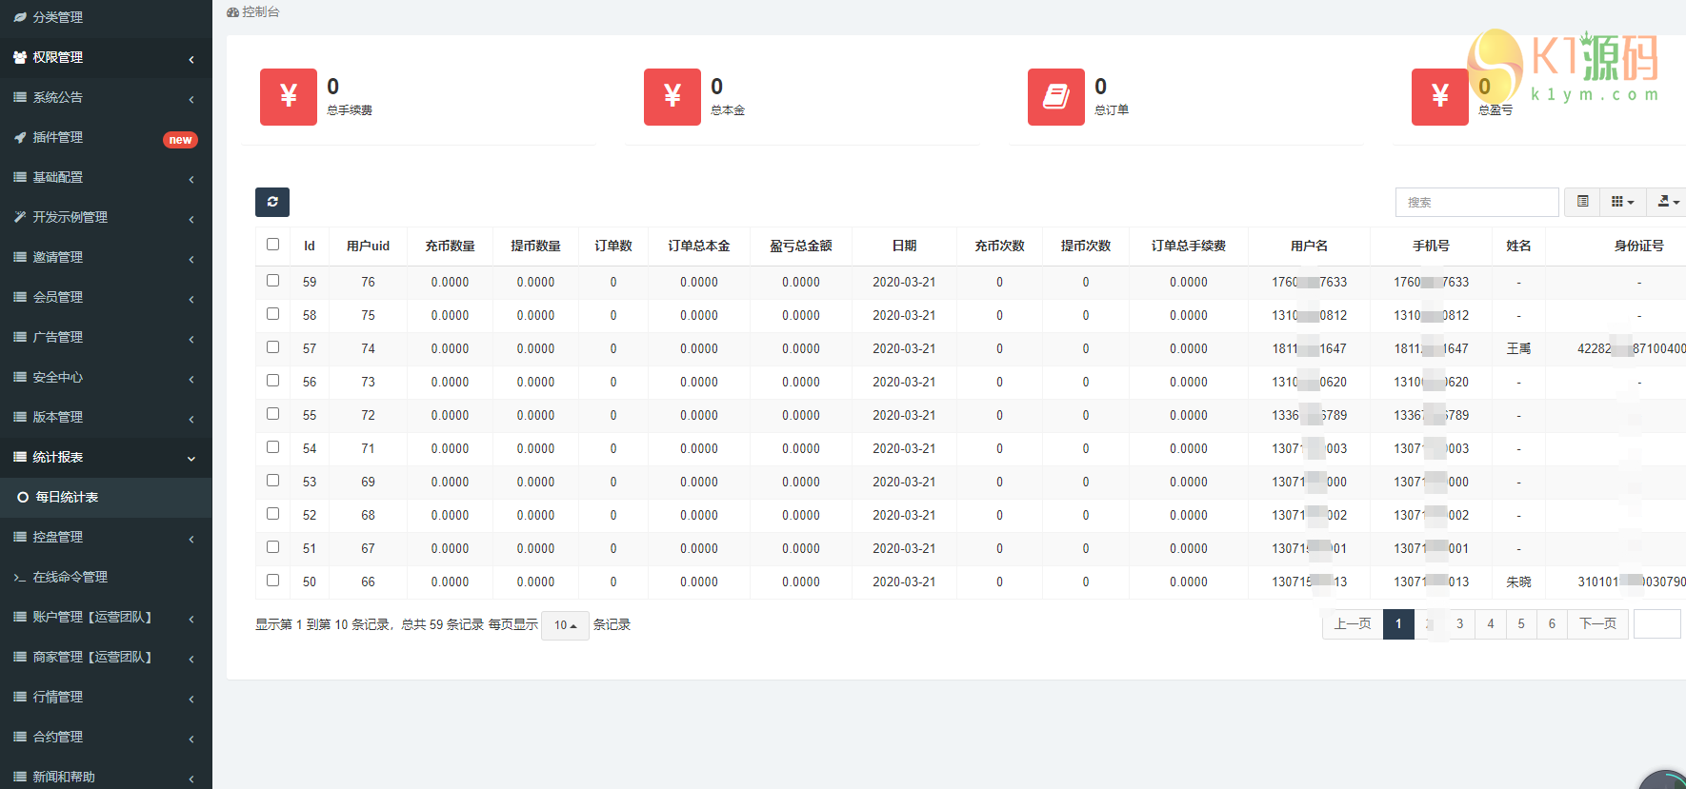1686x789 pixels.
Task: Check the row with Id 50
Action: click(273, 581)
